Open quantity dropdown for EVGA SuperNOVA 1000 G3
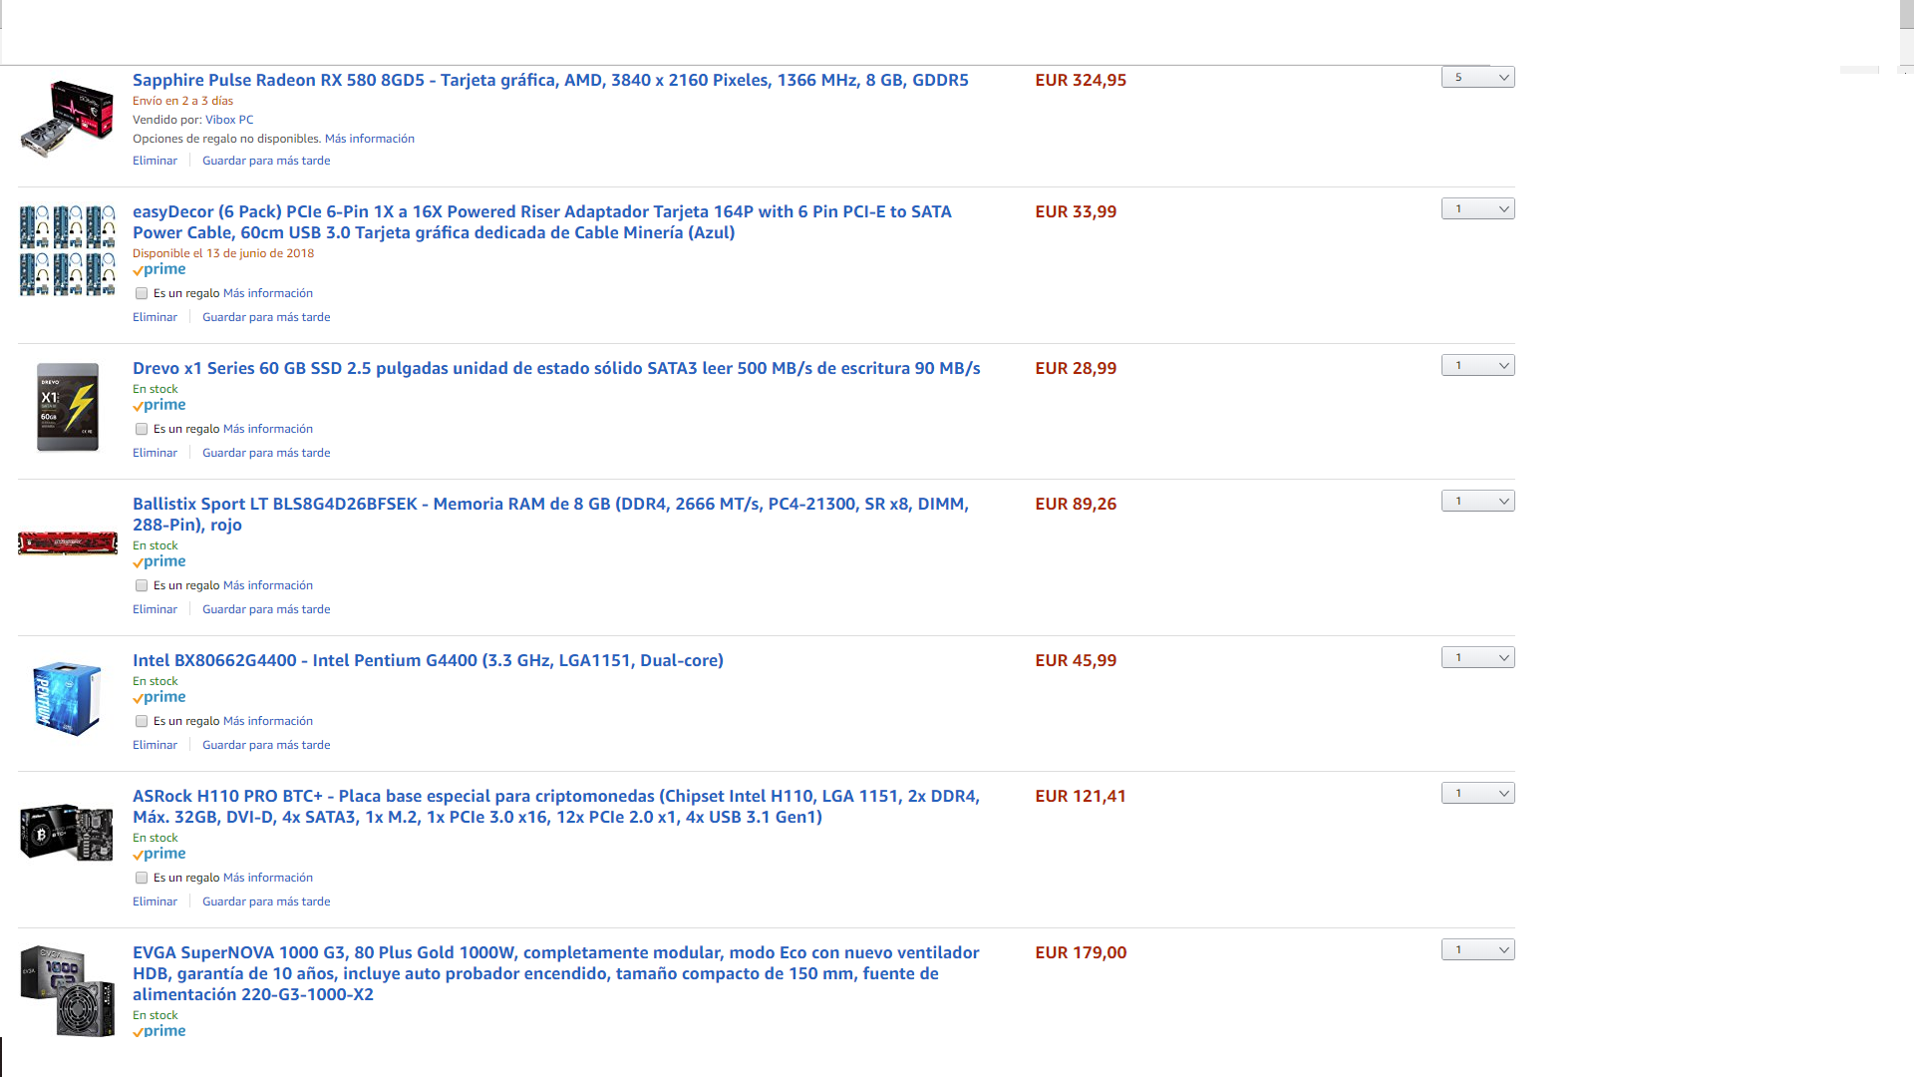 tap(1477, 949)
